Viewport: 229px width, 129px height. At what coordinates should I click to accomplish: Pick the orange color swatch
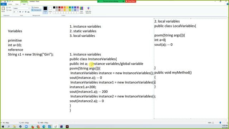point(65,7)
